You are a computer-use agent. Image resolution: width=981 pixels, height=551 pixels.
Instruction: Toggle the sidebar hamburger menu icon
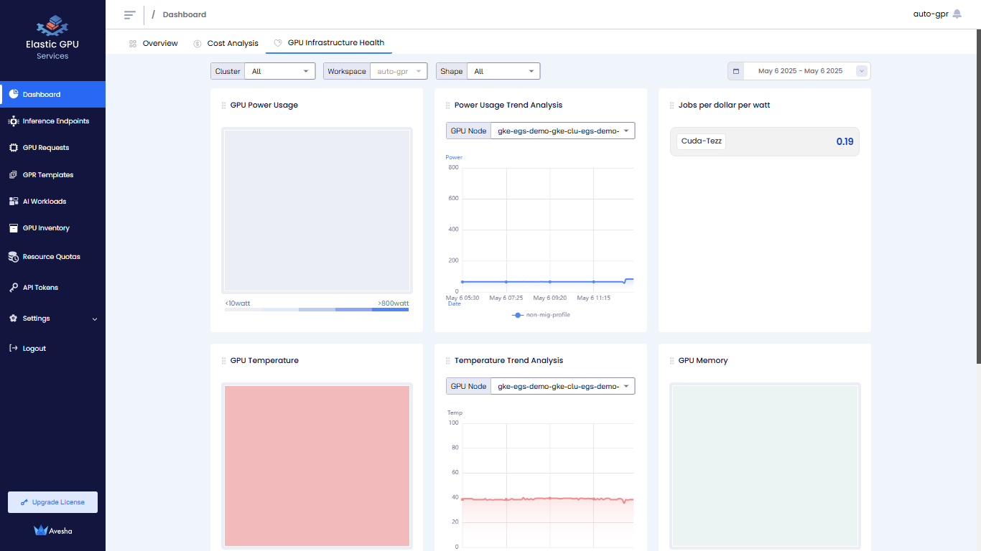(x=129, y=14)
